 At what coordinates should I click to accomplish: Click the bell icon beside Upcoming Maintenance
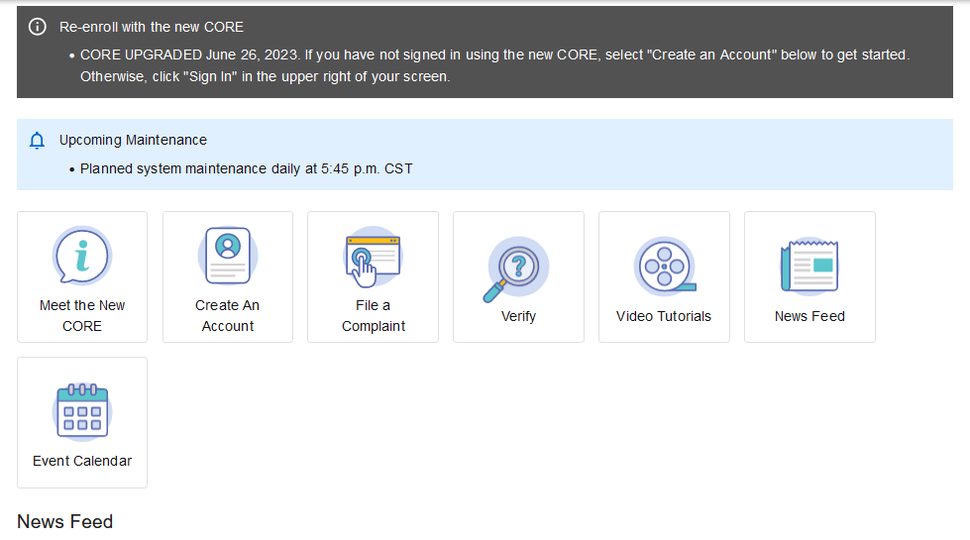pos(38,141)
